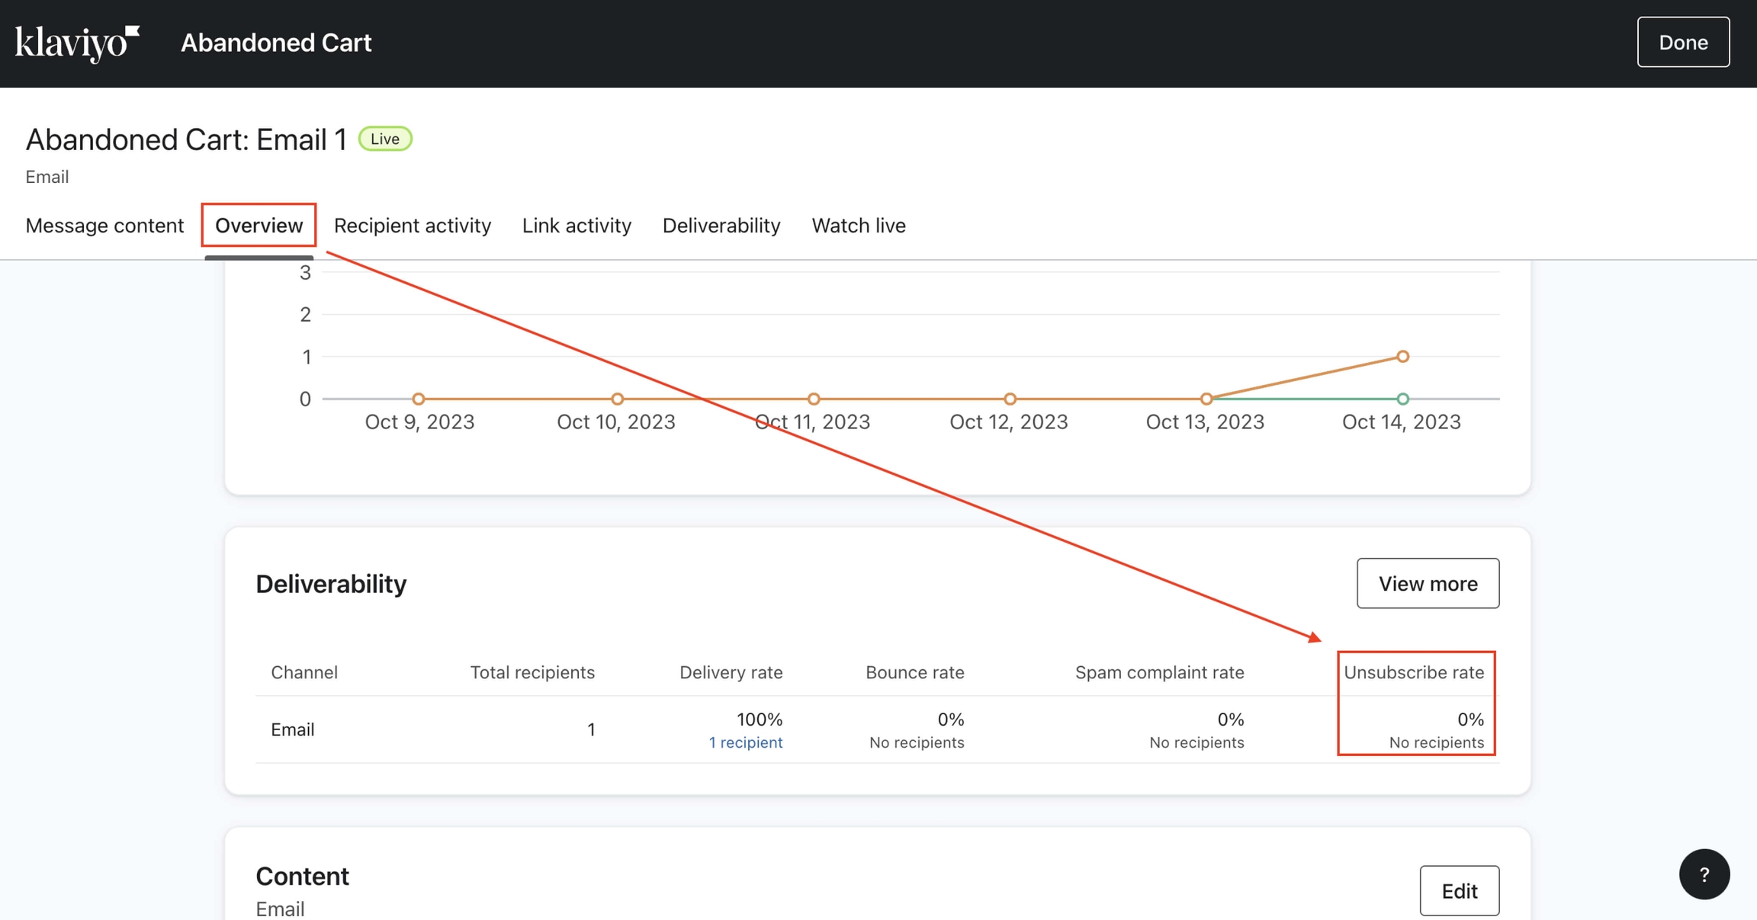The width and height of the screenshot is (1757, 920).
Task: Switch to the Link activity tab
Action: (x=577, y=225)
